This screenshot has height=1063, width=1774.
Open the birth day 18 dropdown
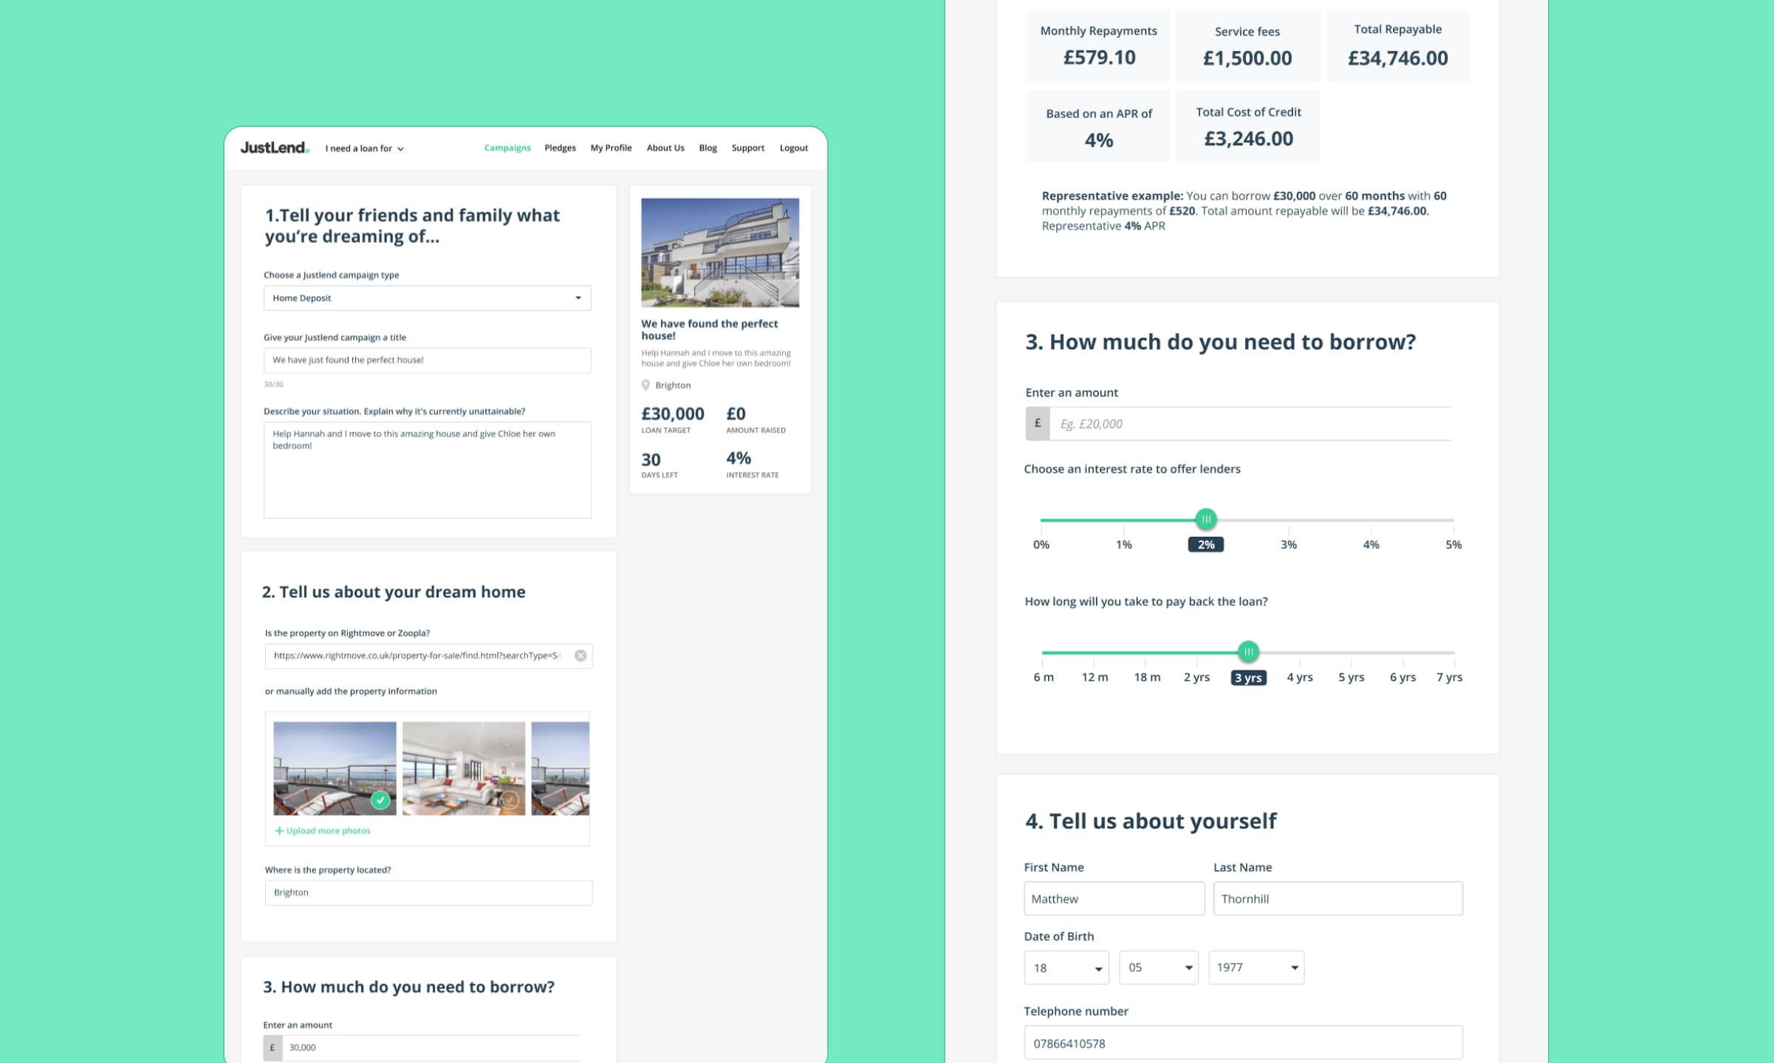pos(1066,968)
